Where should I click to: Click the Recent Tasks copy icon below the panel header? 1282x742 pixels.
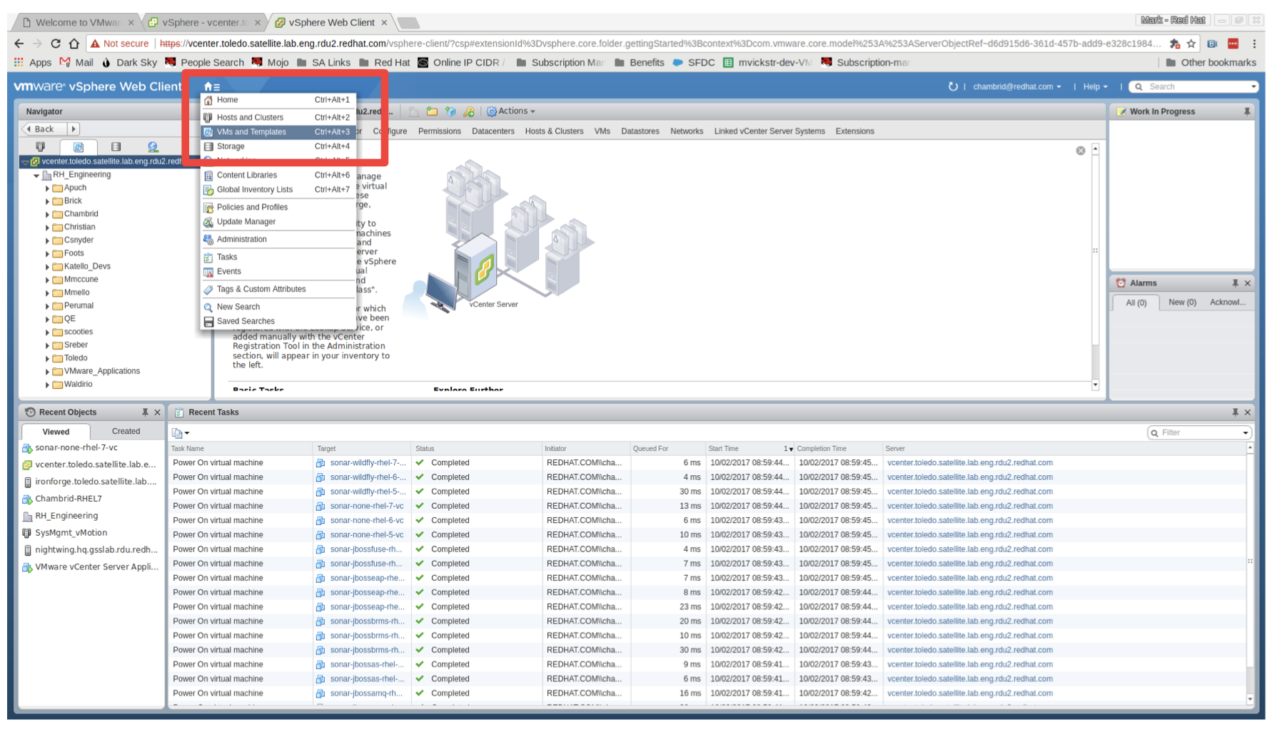tap(177, 432)
